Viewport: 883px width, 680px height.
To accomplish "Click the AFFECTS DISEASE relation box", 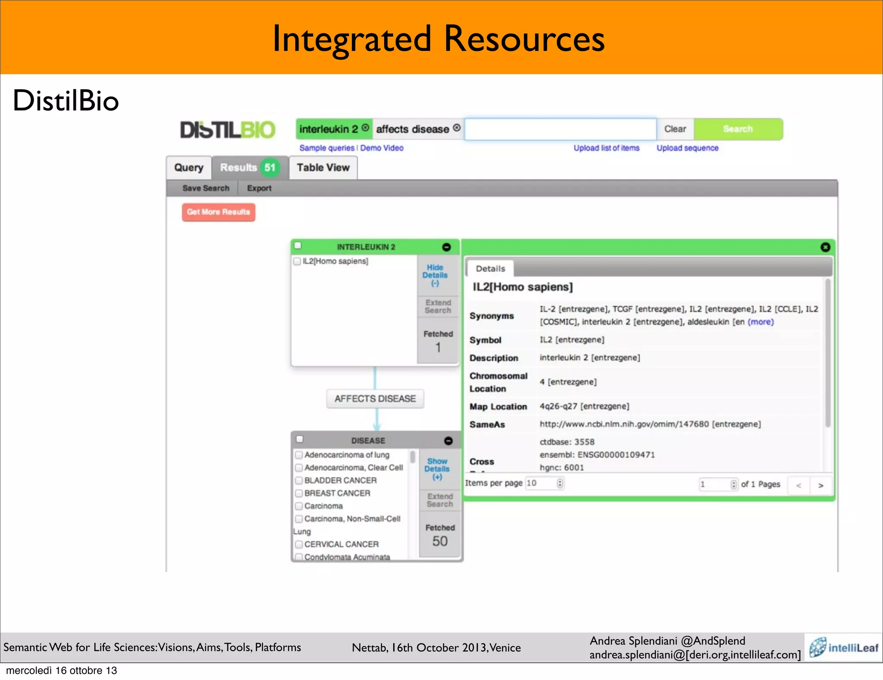I will pos(375,399).
